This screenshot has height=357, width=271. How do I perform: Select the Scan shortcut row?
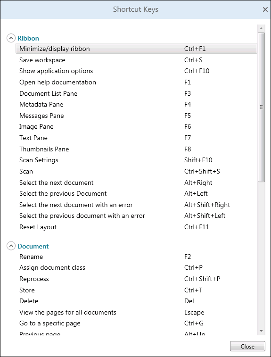pyautogui.click(x=136, y=171)
